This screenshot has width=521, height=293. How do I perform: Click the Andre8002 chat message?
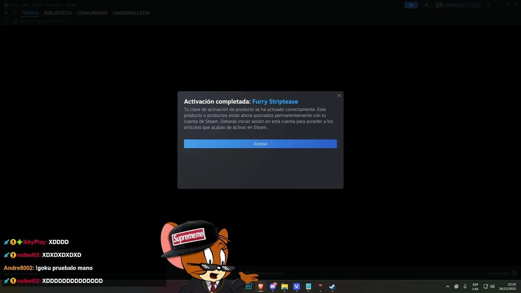point(48,268)
